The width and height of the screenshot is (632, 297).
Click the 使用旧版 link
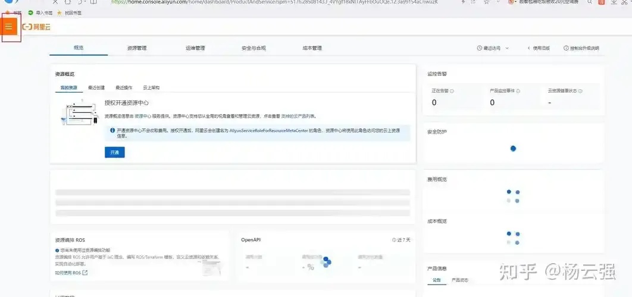pyautogui.click(x=539, y=48)
